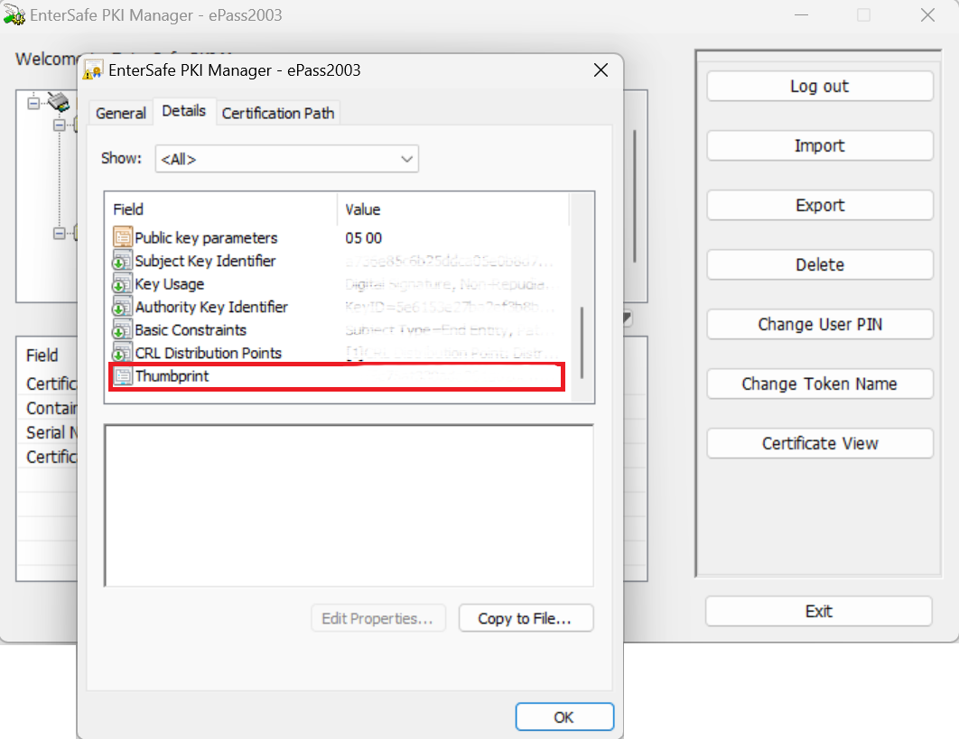Image resolution: width=959 pixels, height=739 pixels.
Task: Click the field list vertical scrollbar thumb
Action: pos(582,342)
